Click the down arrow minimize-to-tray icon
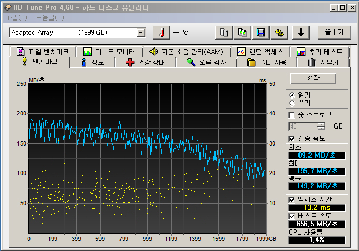Viewport: 359px width, 251px height. tap(301, 33)
